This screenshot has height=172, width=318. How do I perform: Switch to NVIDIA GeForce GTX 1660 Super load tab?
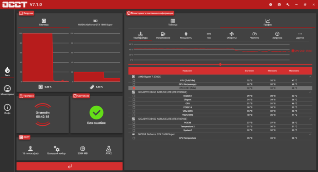coord(95,23)
